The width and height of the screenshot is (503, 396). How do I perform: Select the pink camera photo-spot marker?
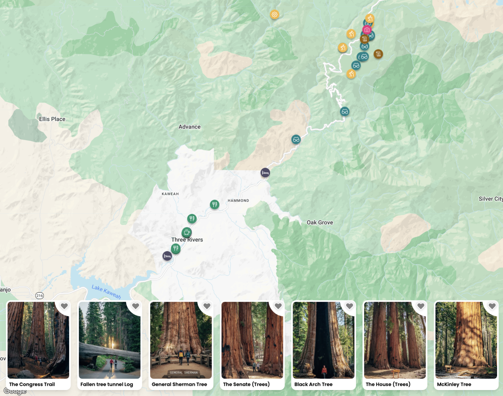tap(367, 29)
